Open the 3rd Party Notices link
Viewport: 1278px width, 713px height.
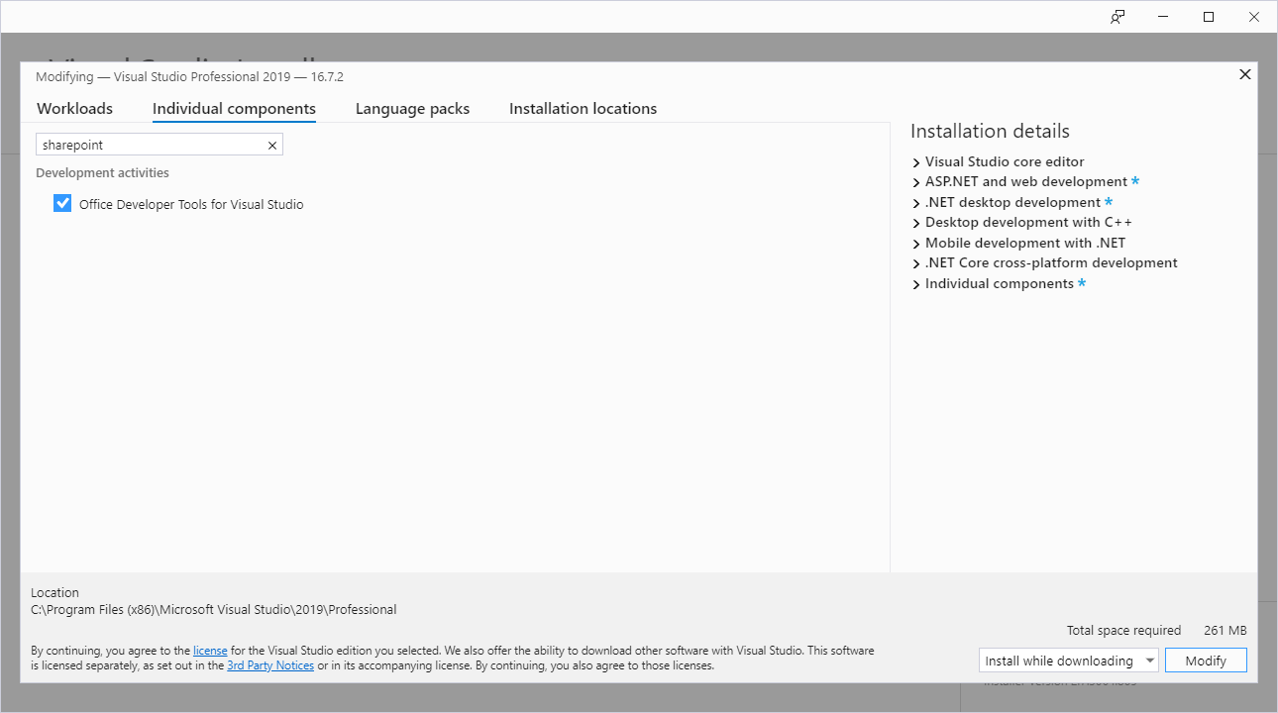270,664
